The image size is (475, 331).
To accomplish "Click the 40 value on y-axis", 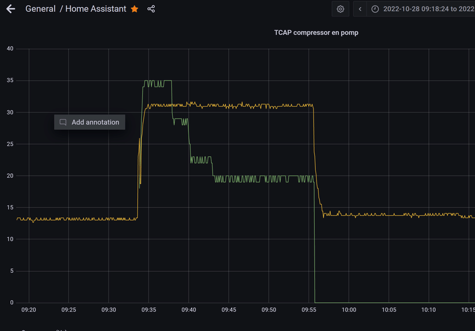I will [x=10, y=49].
